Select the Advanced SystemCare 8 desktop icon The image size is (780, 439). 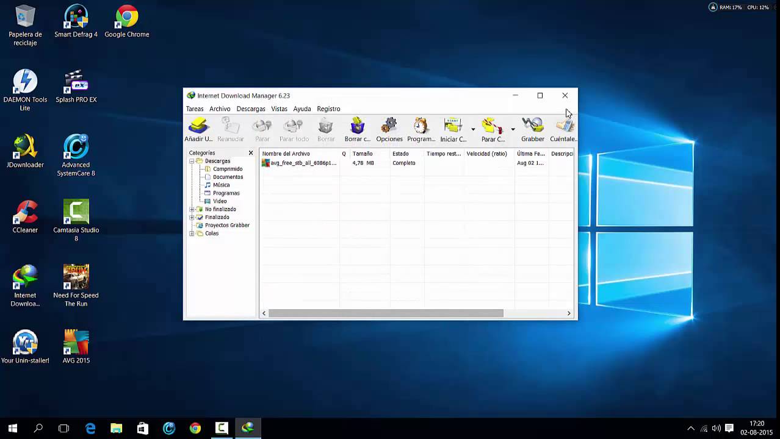[x=76, y=156]
